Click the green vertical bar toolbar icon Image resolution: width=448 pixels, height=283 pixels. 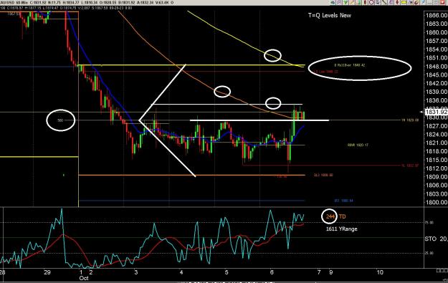[359, 3]
